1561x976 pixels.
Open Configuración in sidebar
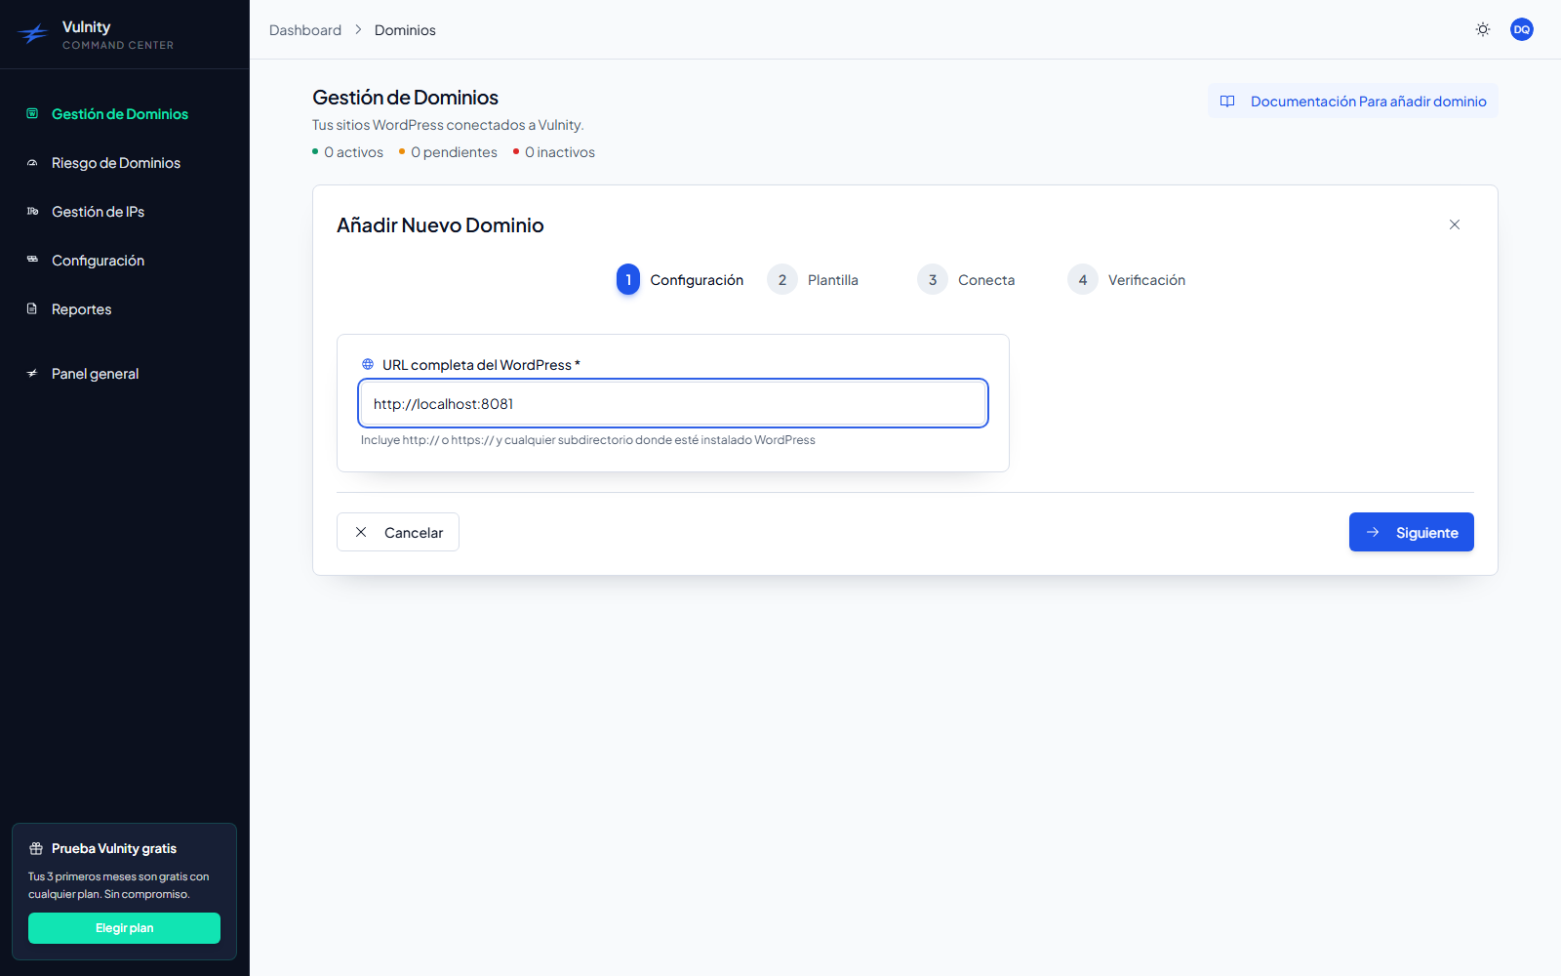pos(98,261)
